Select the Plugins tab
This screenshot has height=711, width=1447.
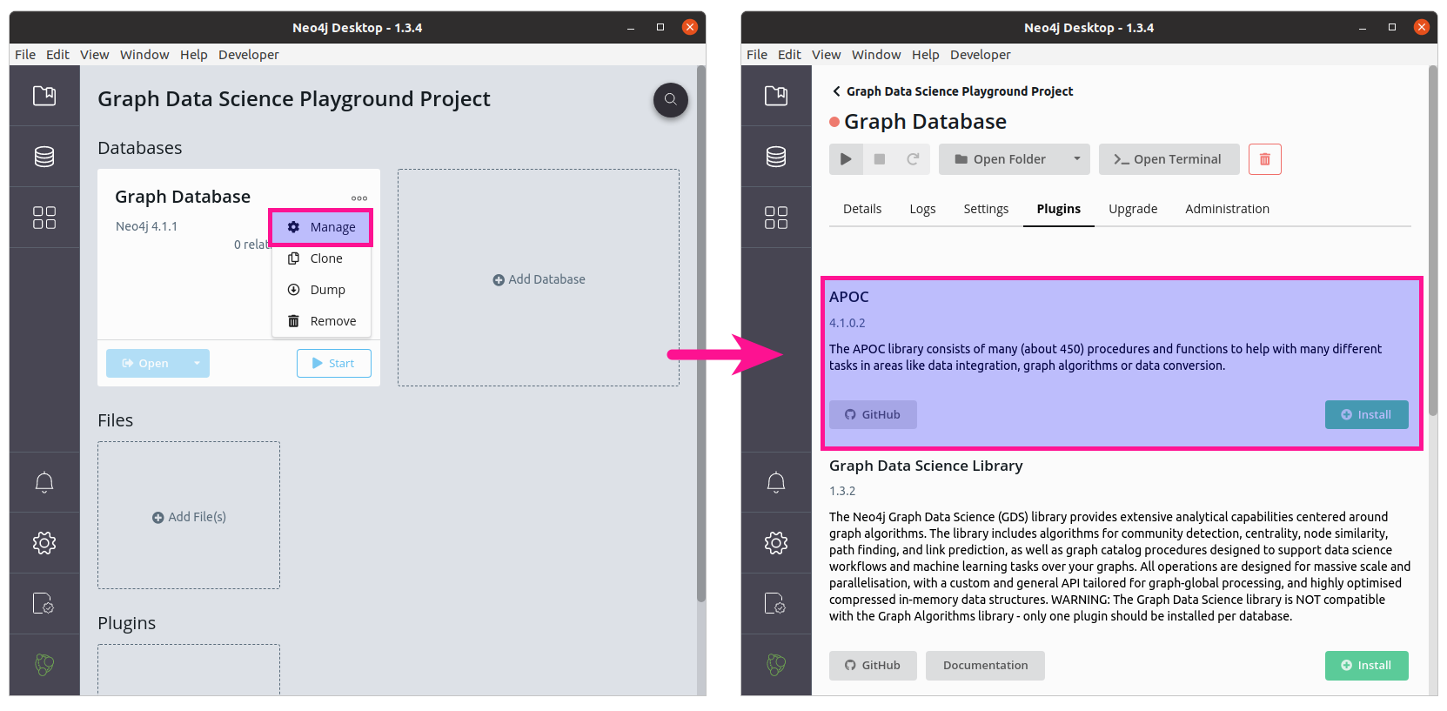point(1059,209)
